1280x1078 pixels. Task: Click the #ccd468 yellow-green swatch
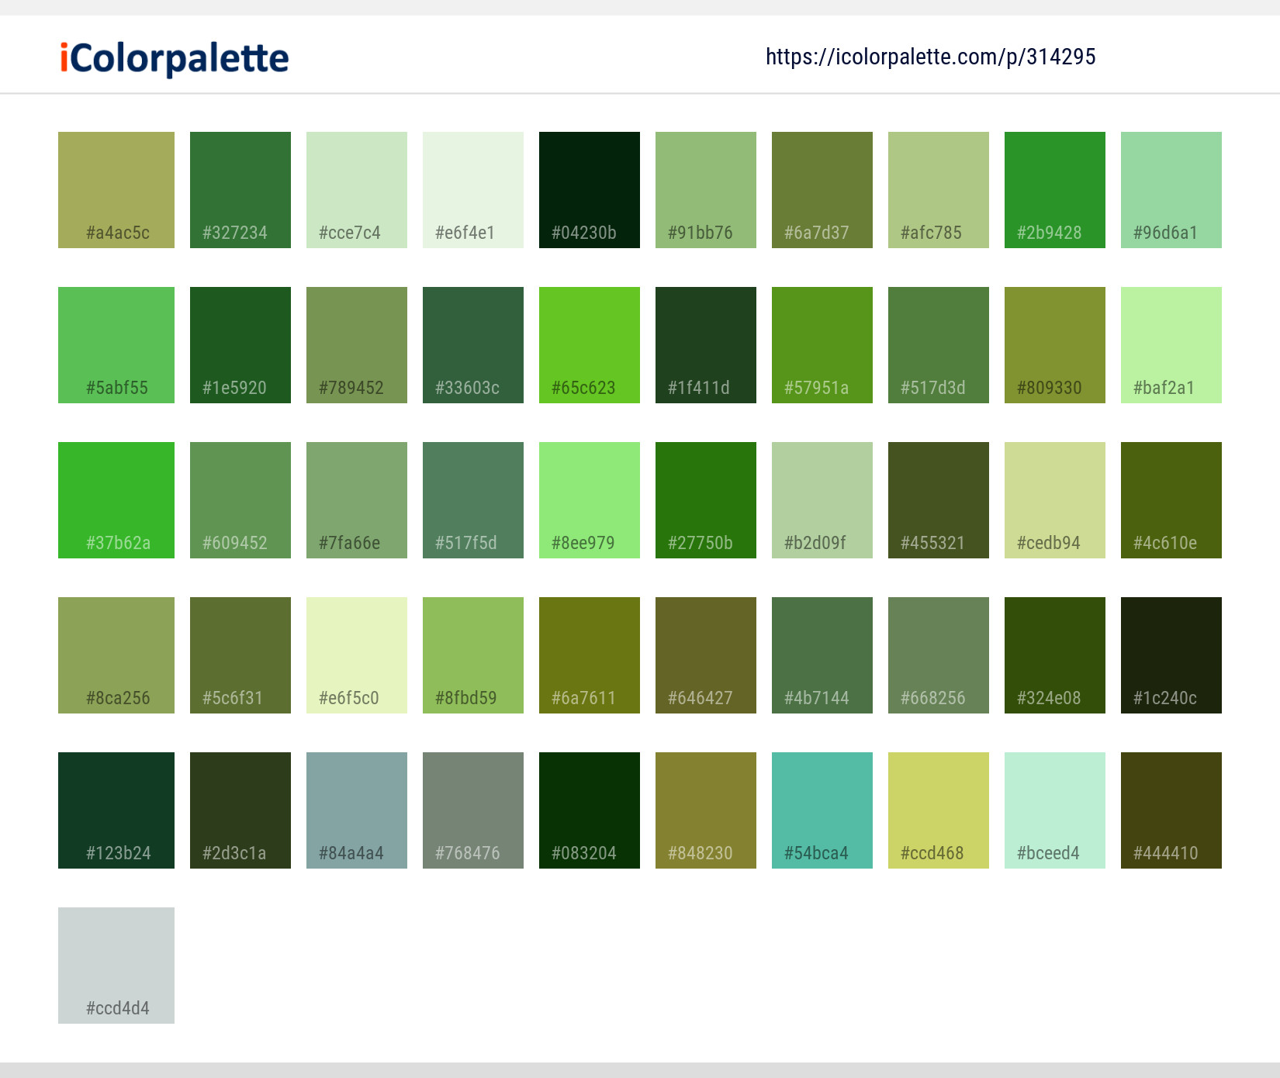939,810
